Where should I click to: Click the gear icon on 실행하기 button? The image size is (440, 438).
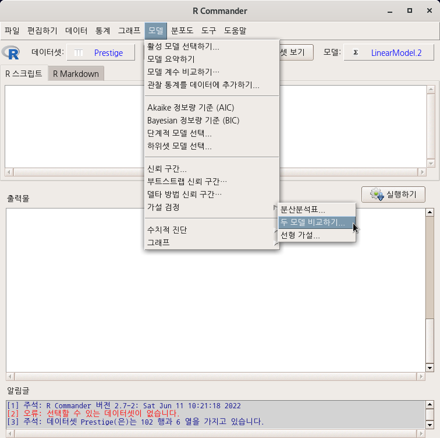pyautogui.click(x=377, y=195)
